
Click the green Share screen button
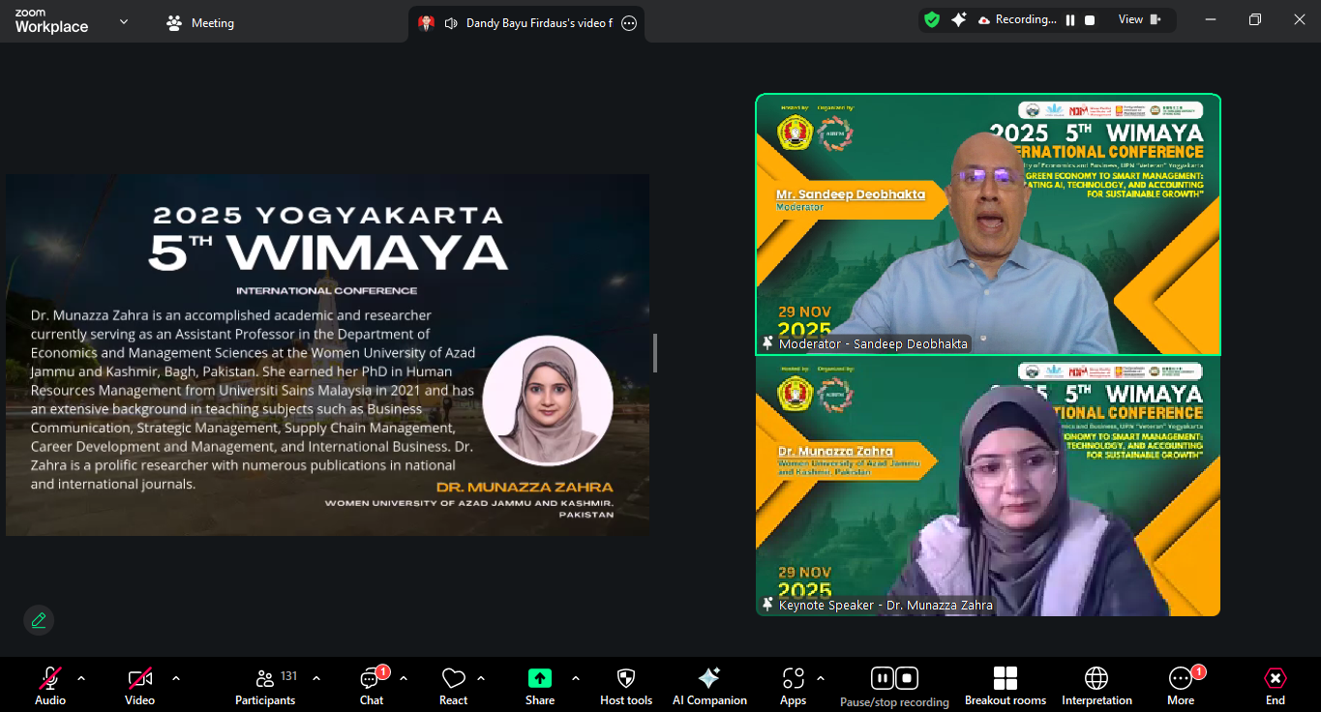click(x=540, y=686)
